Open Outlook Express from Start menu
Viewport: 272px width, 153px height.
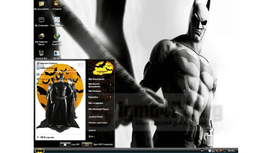click(47, 68)
